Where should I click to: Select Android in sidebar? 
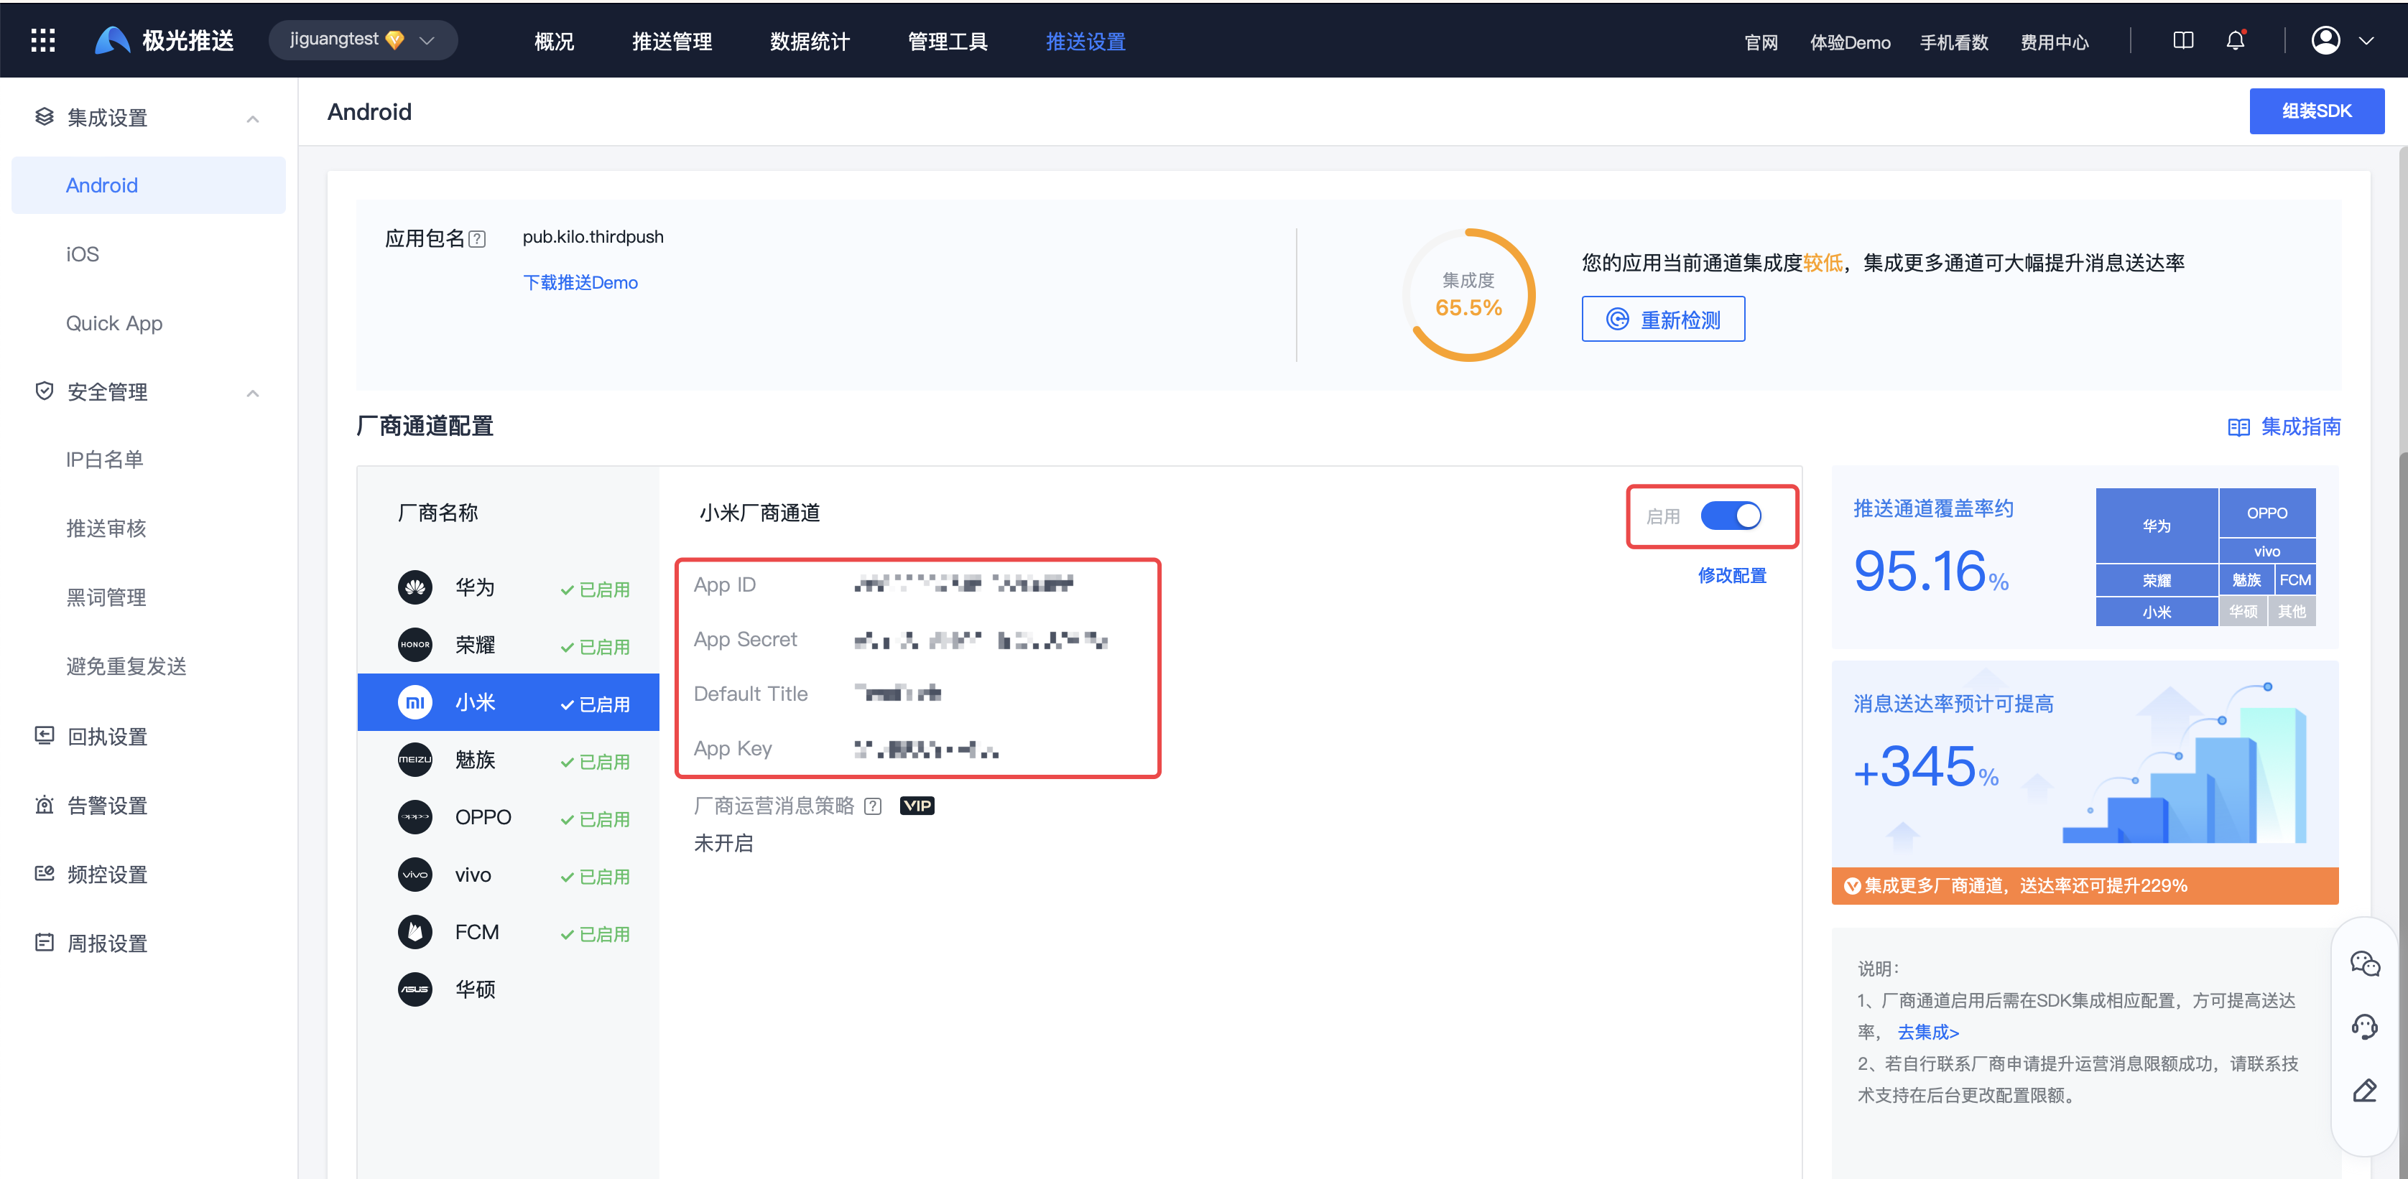coord(149,185)
